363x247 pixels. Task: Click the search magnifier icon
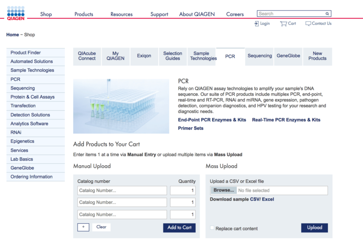pos(327,14)
